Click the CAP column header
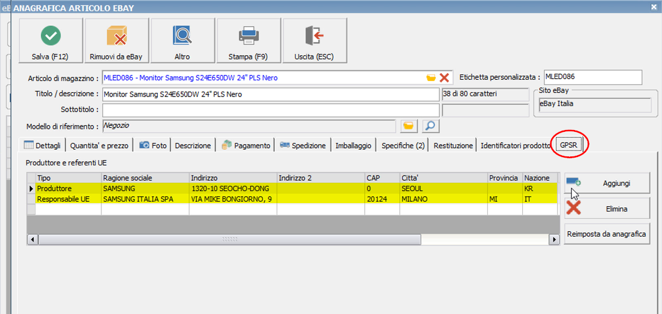The width and height of the screenshot is (662, 314). 382,178
